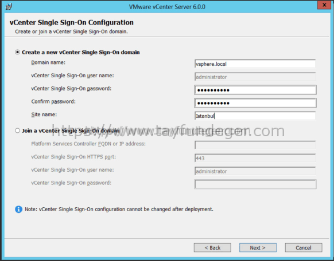The width and height of the screenshot is (334, 261).
Task: Close the VMware vCenter Server window
Action: point(324,5)
